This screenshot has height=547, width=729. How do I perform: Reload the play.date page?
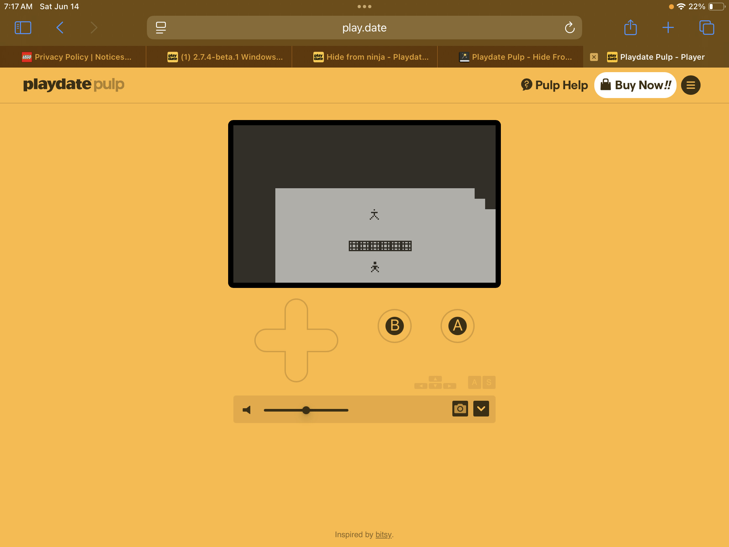point(569,28)
